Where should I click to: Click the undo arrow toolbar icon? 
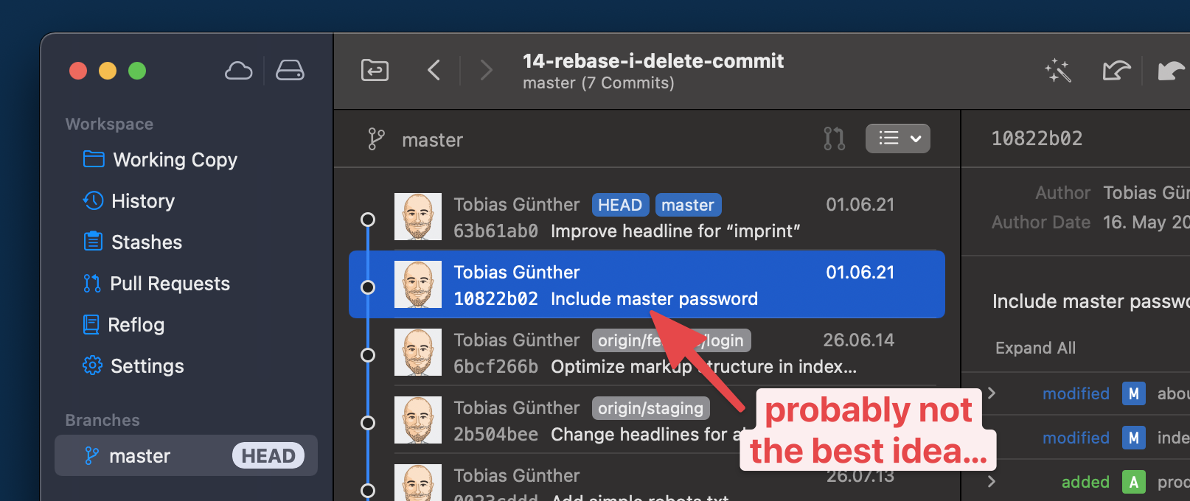(x=1116, y=71)
